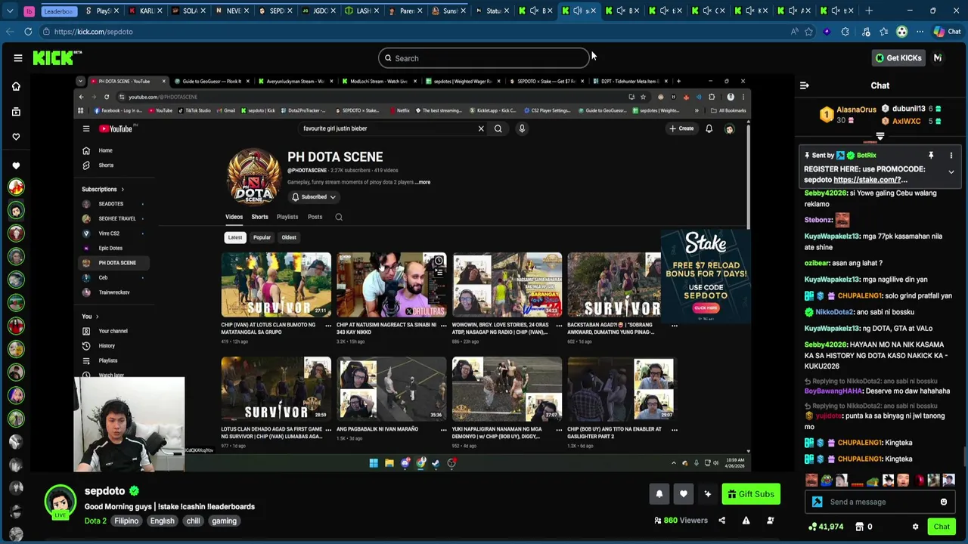This screenshot has height=544, width=968.
Task: Open chat settings gear
Action: click(915, 527)
